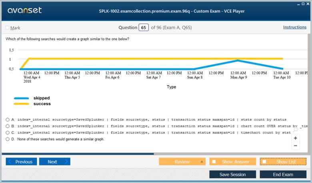
Task: Click option C timechart count search text
Action: [154, 133]
